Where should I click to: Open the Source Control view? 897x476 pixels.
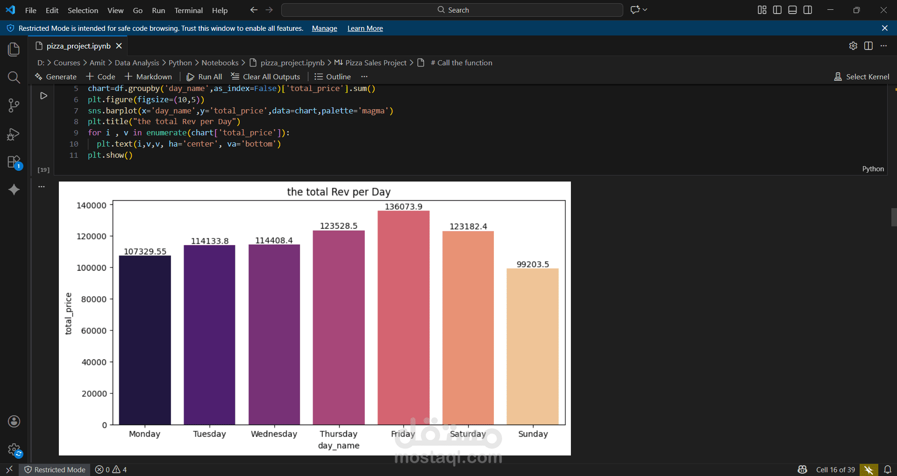pyautogui.click(x=14, y=105)
